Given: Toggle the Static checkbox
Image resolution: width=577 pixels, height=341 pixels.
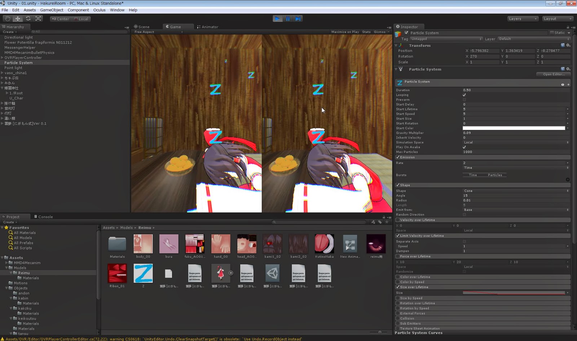Looking at the screenshot, I should 552,33.
